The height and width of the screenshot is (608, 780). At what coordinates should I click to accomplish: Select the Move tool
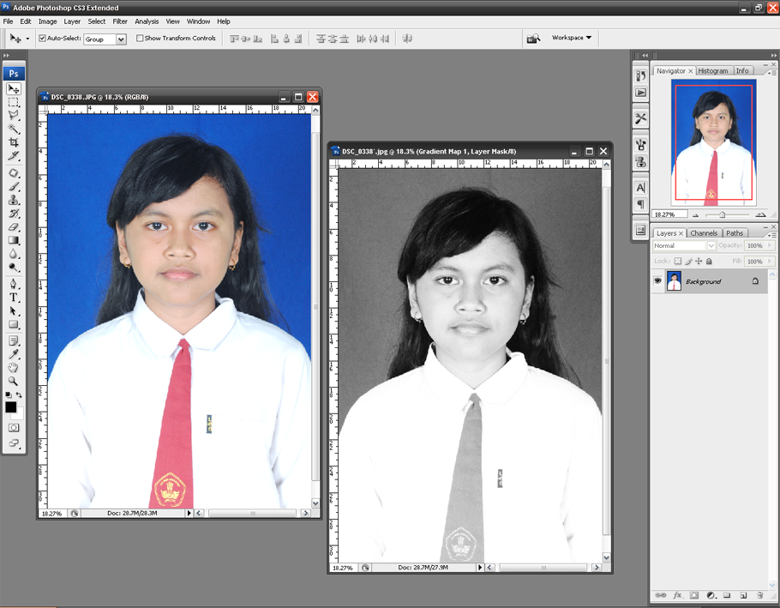14,88
